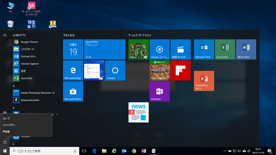Screen dimensions: 276x155
Task: Click the ゲームとエンターテイメント group heading
Action: (140, 35)
